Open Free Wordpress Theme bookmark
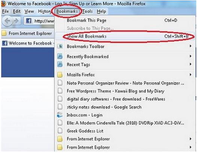197x153 pixels. coord(125,91)
